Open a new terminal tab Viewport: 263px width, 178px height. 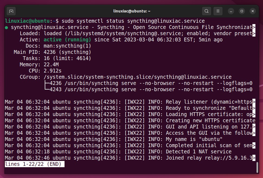point(11,11)
